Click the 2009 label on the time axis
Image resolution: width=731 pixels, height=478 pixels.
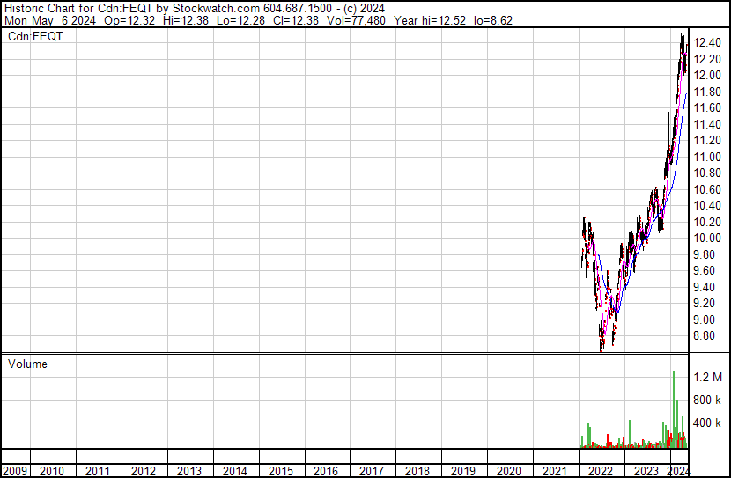click(x=14, y=471)
